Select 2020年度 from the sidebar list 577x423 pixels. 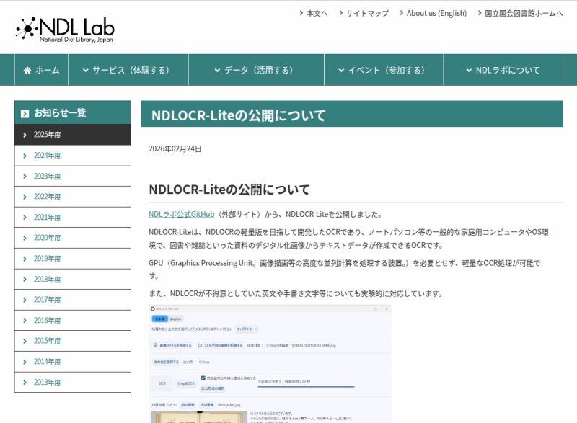48,238
